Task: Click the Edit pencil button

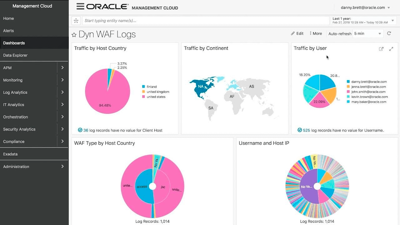Action: point(297,33)
